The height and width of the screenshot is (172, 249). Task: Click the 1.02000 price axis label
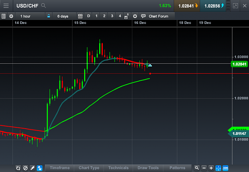point(241,98)
